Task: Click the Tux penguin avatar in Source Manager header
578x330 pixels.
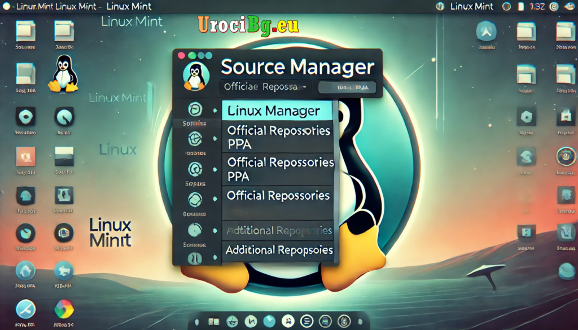Action: coord(196,76)
